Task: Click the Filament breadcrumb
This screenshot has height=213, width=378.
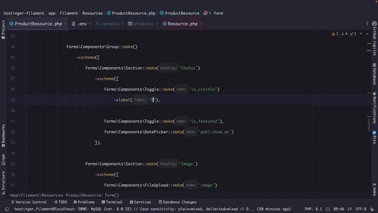Action: tap(69, 13)
